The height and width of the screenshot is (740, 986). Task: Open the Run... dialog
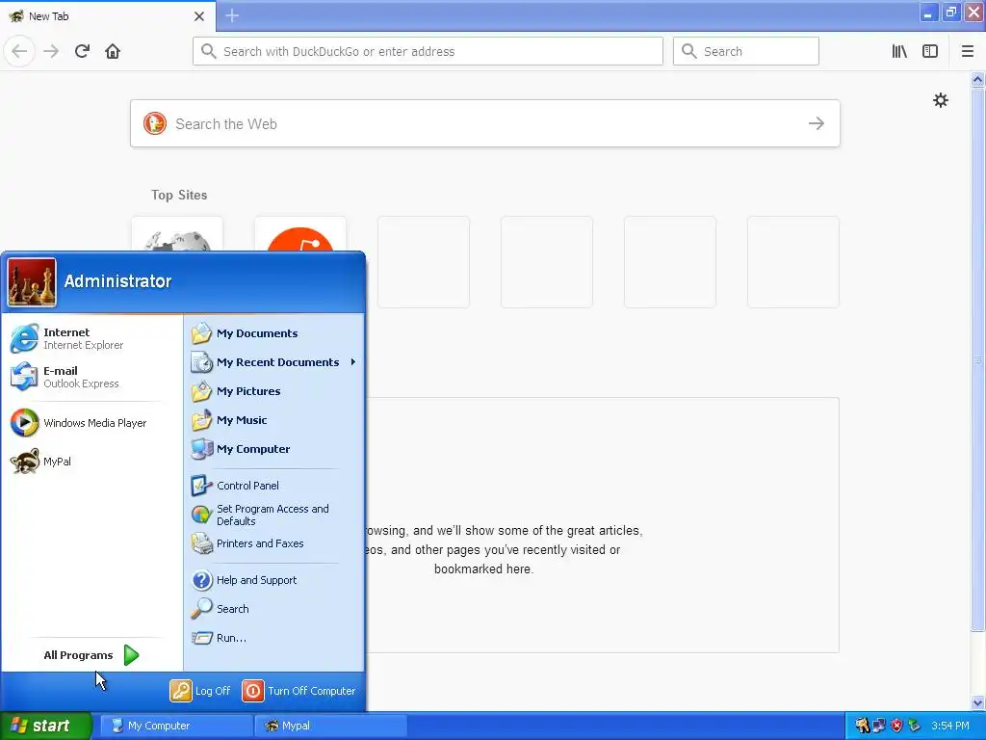click(273, 638)
